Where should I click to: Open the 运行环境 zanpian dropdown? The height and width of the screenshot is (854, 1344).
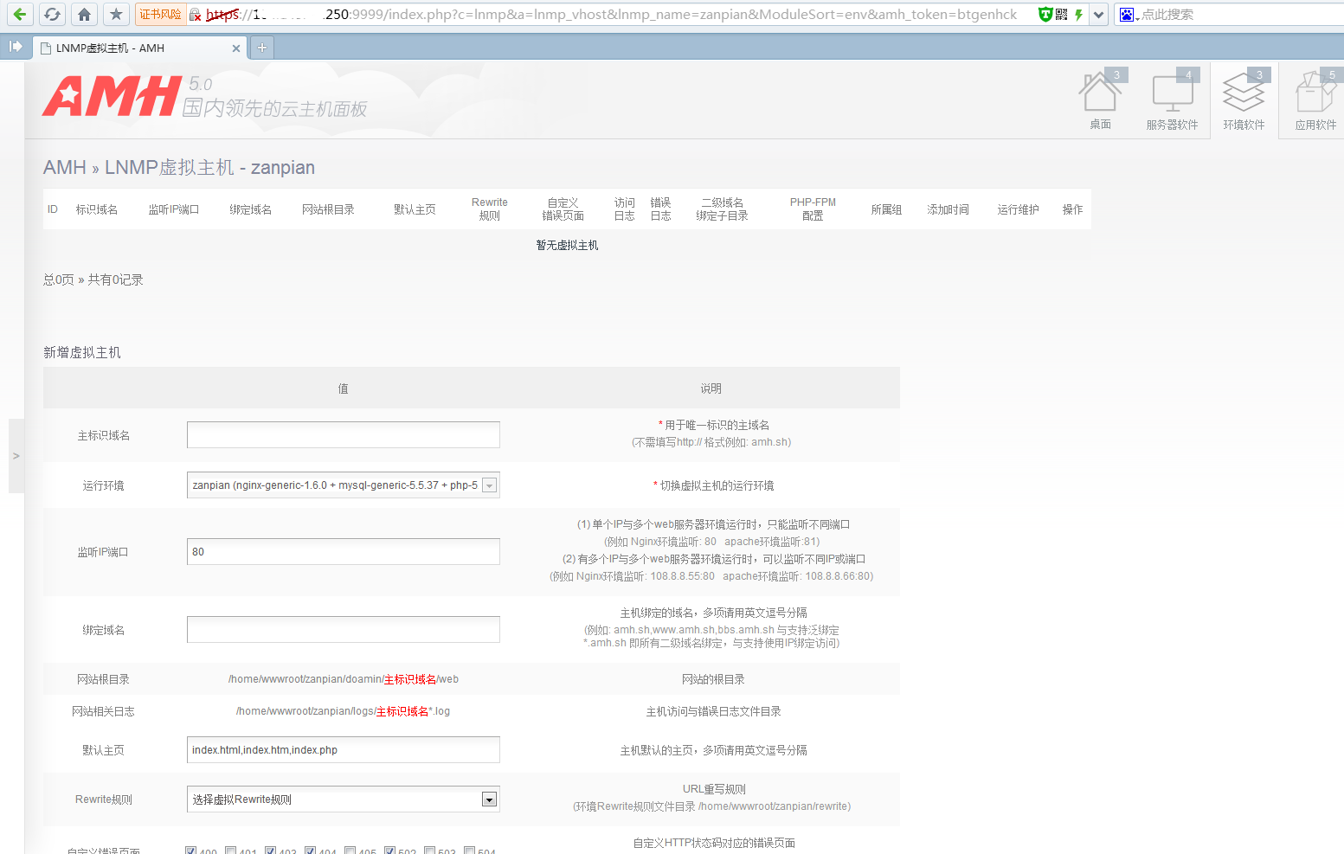pos(344,485)
